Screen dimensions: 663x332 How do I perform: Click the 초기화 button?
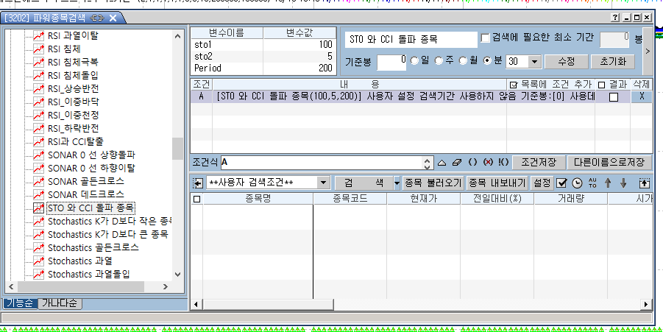pyautogui.click(x=612, y=61)
